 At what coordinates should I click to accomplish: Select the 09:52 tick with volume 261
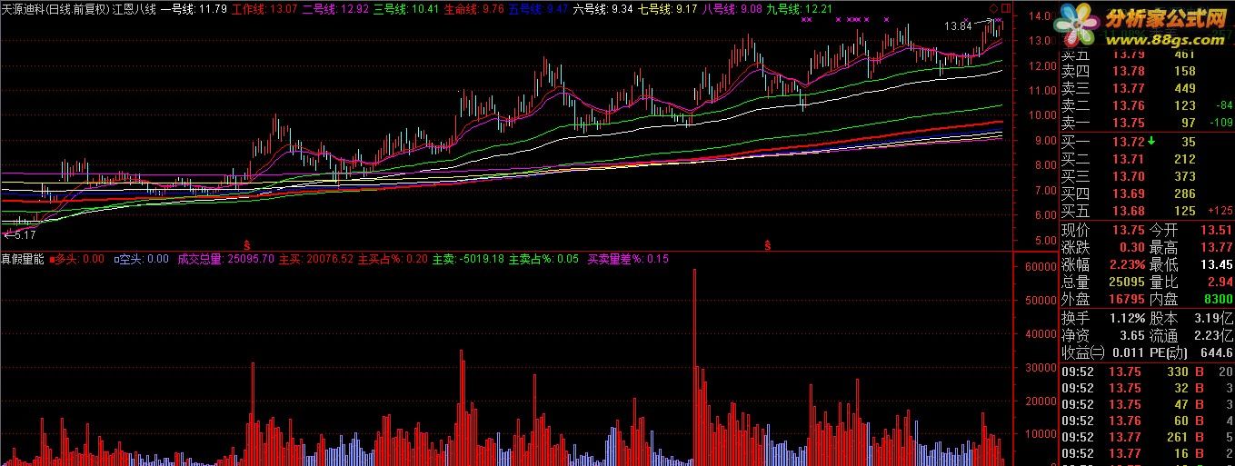1147,437
